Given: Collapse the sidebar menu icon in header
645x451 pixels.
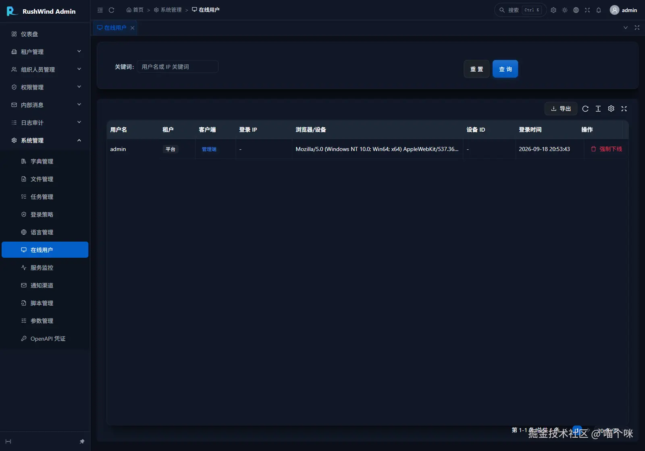Looking at the screenshot, I should click(x=100, y=10).
